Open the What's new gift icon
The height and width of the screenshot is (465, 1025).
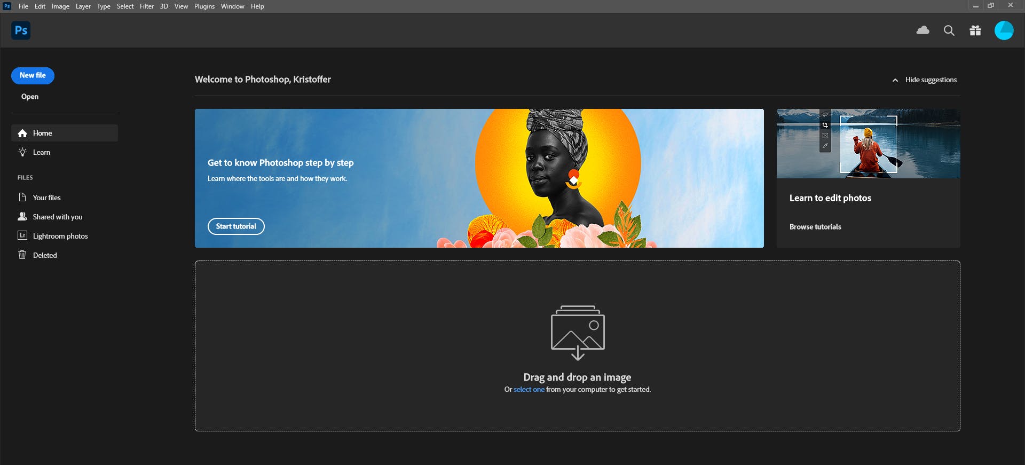[975, 30]
